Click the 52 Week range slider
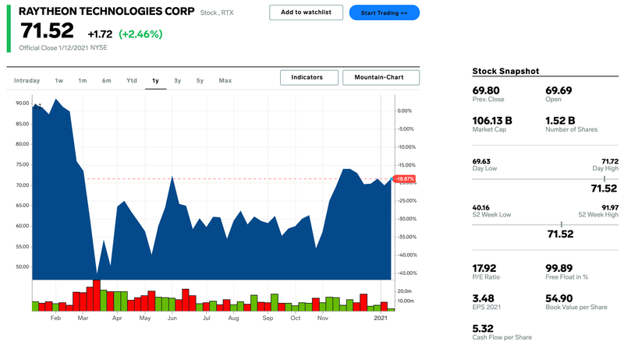The image size is (624, 345). pyautogui.click(x=545, y=225)
